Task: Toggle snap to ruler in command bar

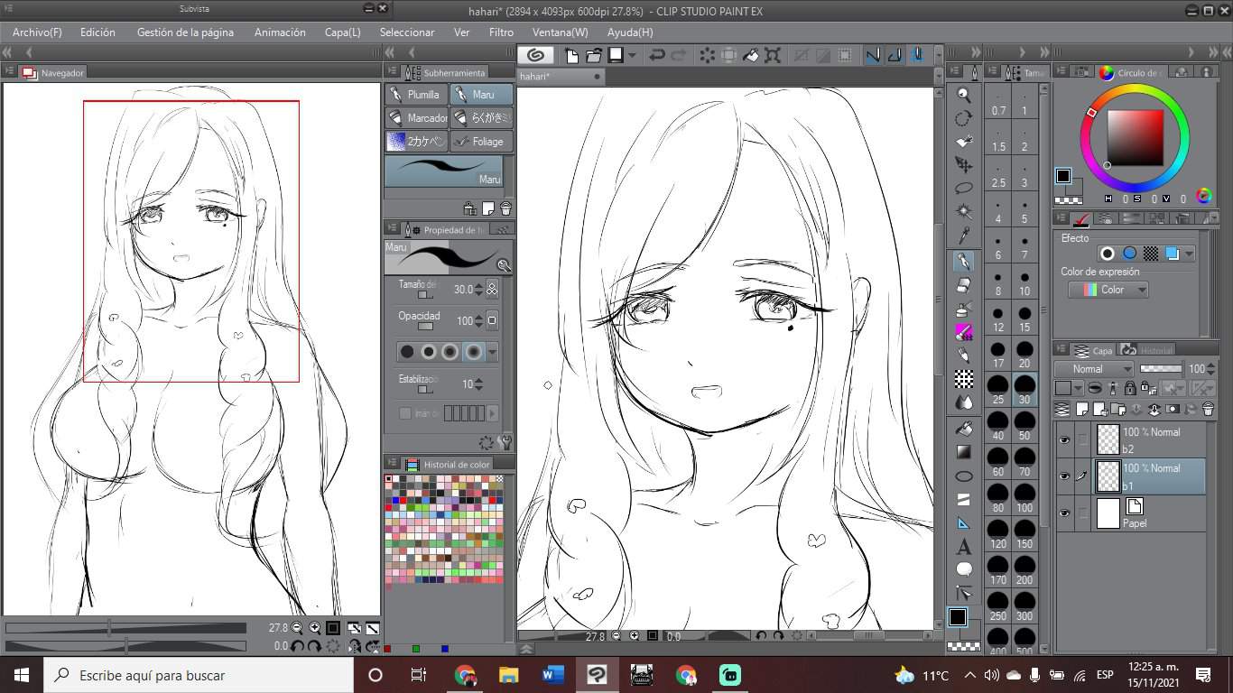Action: [x=873, y=55]
